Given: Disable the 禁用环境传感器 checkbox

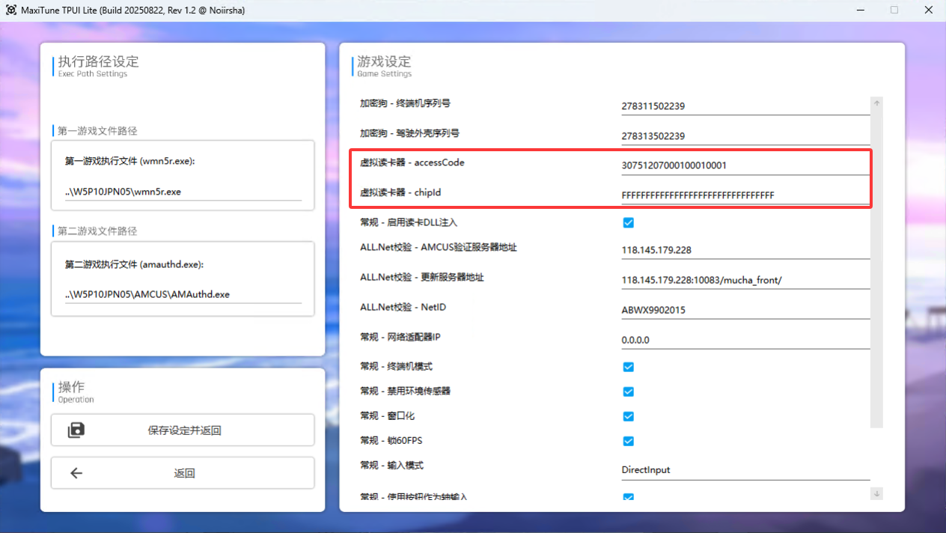Looking at the screenshot, I should click(629, 392).
